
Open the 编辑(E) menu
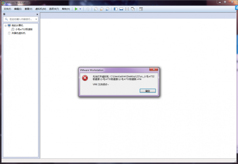pyautogui.click(x=18, y=9)
